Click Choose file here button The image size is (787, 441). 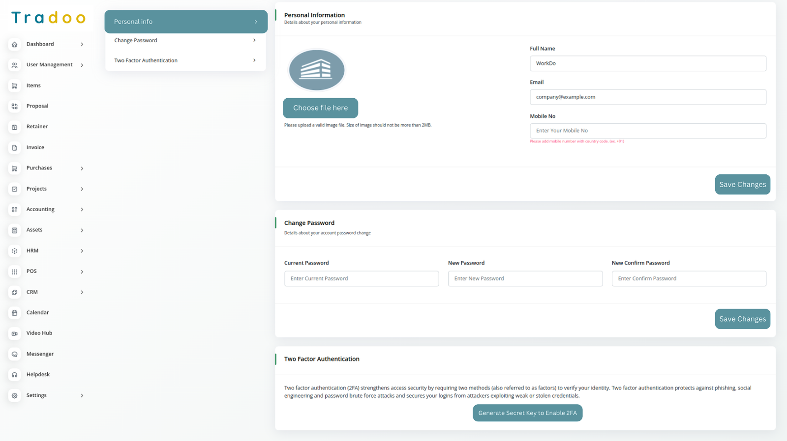click(320, 108)
